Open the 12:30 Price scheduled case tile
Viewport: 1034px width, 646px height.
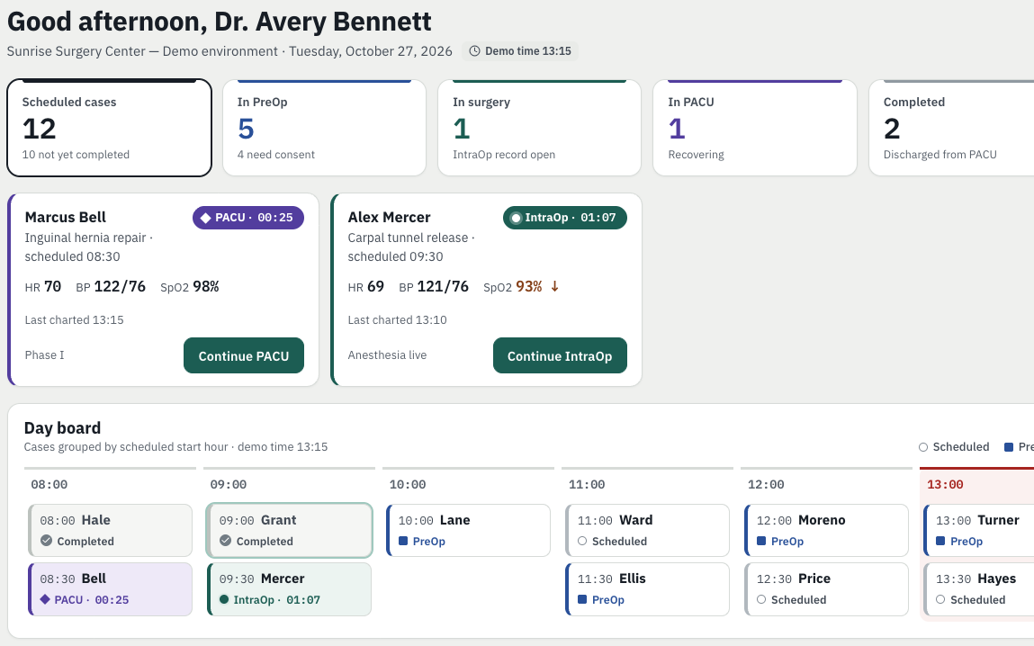coord(827,589)
